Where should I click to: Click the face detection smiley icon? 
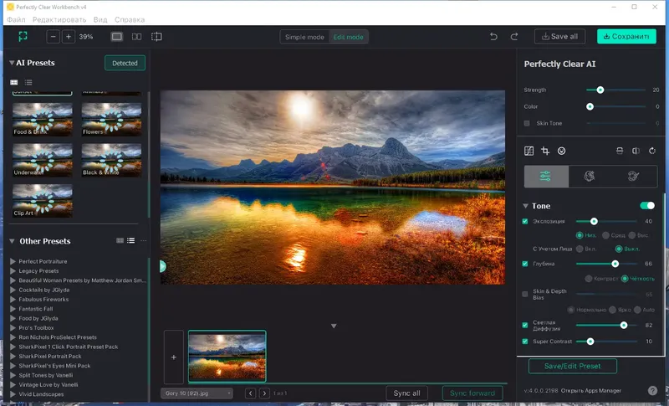pos(562,152)
